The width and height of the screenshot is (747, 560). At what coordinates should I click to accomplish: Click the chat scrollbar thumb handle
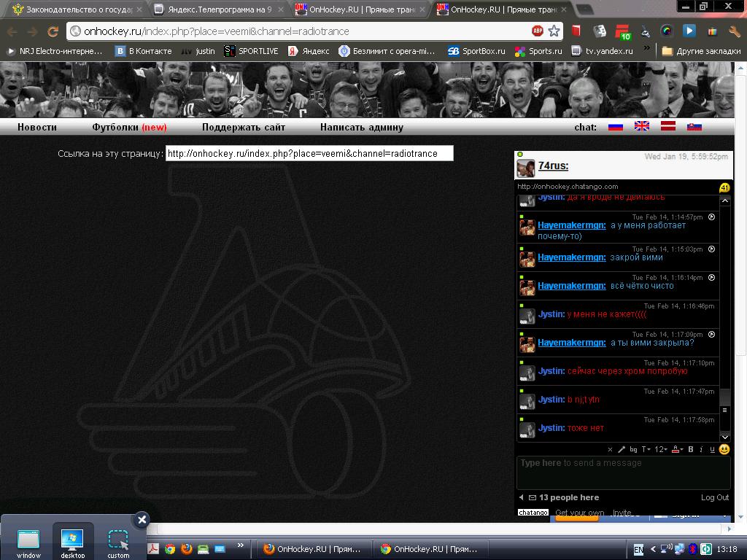click(724, 410)
